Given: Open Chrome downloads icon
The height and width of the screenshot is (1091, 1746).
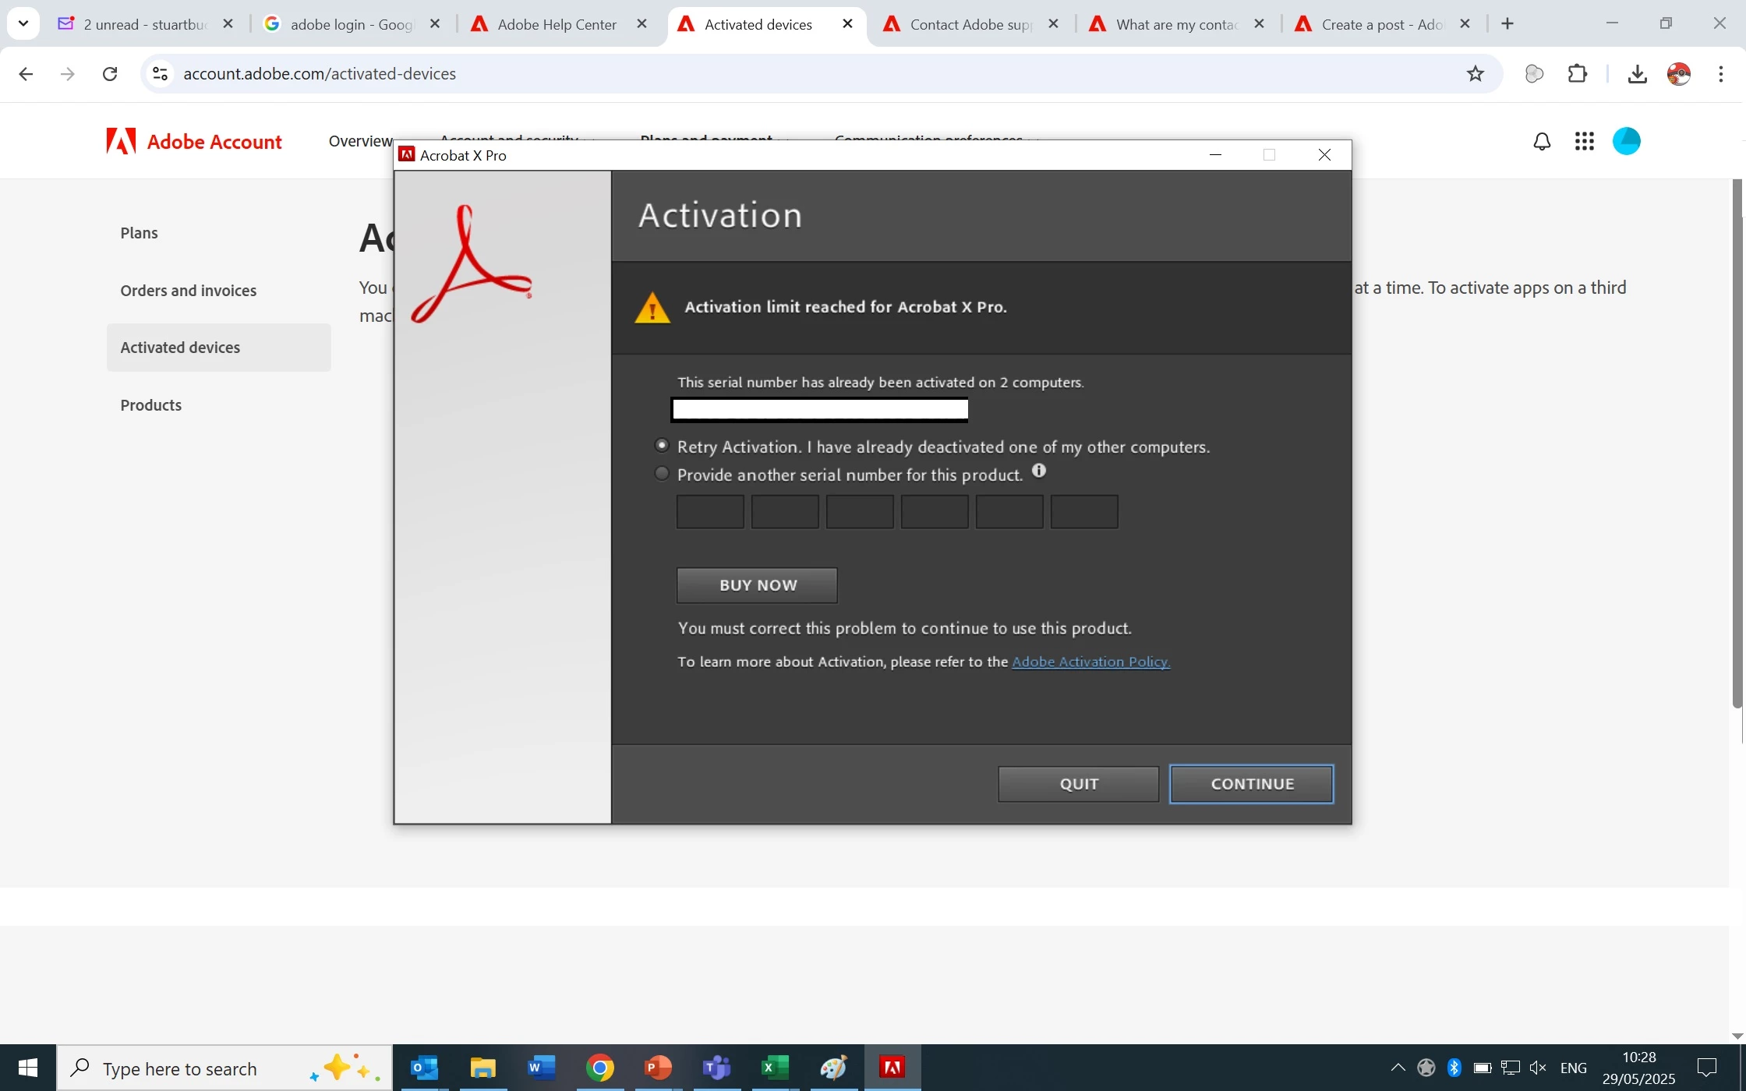Looking at the screenshot, I should tap(1637, 74).
